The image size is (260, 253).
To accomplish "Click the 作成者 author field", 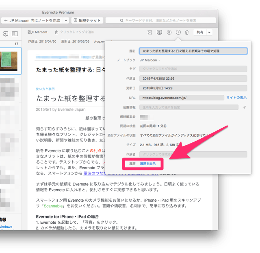I will point(193,154).
